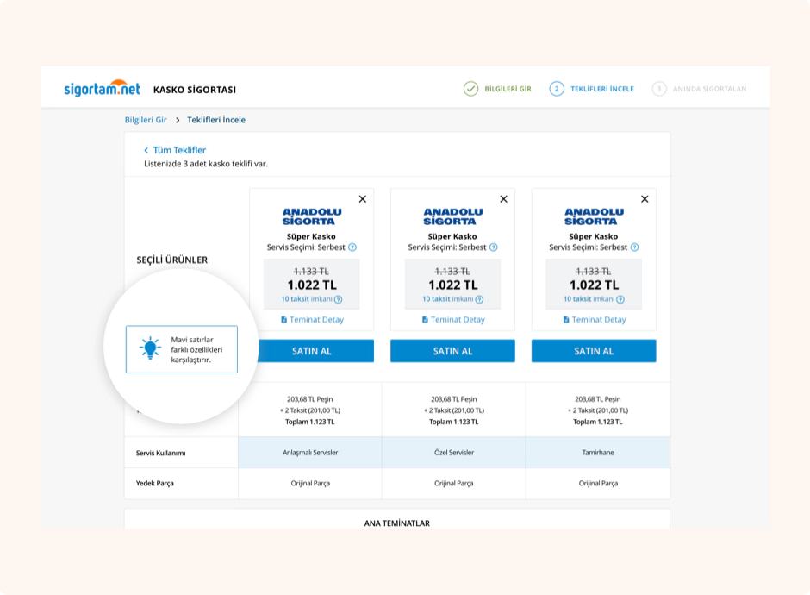The width and height of the screenshot is (810, 595).
Task: Remove the third Anadolu Sigorta offer card
Action: pyautogui.click(x=645, y=199)
